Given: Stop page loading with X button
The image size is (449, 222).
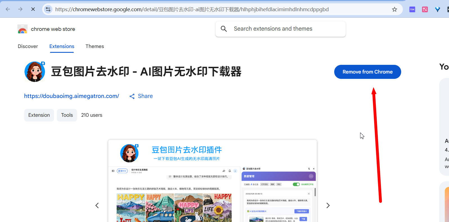Looking at the screenshot, I should click(33, 9).
